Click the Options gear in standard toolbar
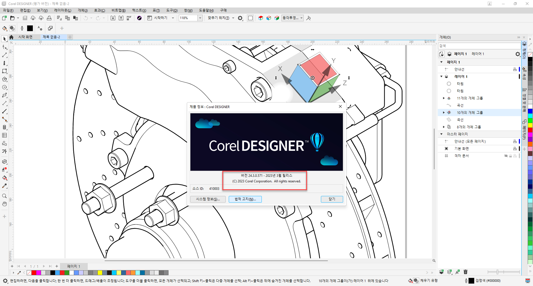Viewport: 533px width, 286px height. (240, 18)
